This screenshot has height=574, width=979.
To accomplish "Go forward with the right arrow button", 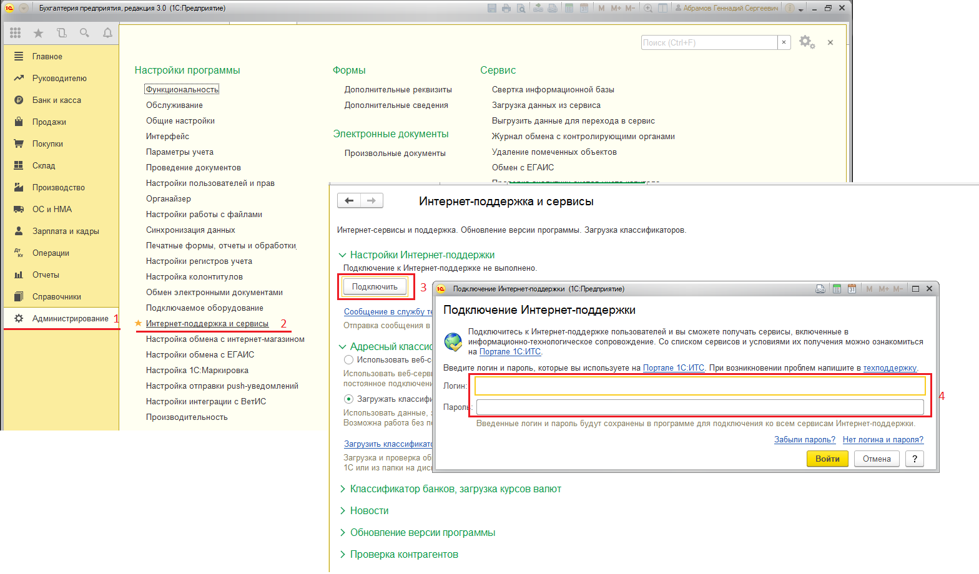I will (371, 200).
